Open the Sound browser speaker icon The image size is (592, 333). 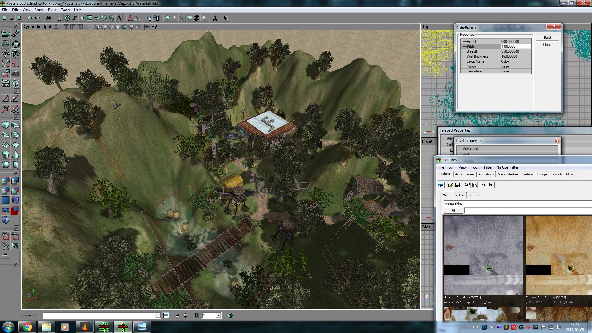[82, 18]
